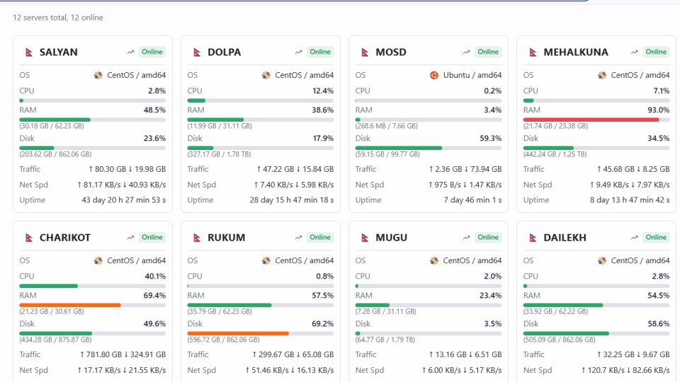Click the Online badge on DAILEKH
Image resolution: width=680 pixels, height=382 pixels.
(x=656, y=238)
